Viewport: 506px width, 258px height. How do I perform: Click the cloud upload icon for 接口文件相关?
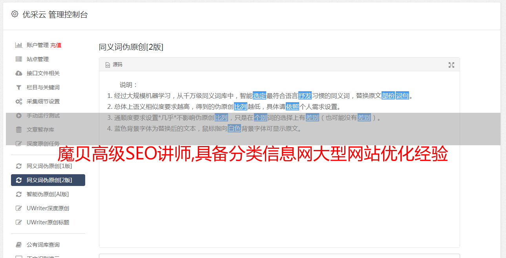pos(18,73)
